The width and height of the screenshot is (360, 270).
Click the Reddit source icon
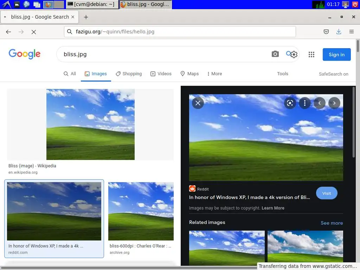(192, 188)
